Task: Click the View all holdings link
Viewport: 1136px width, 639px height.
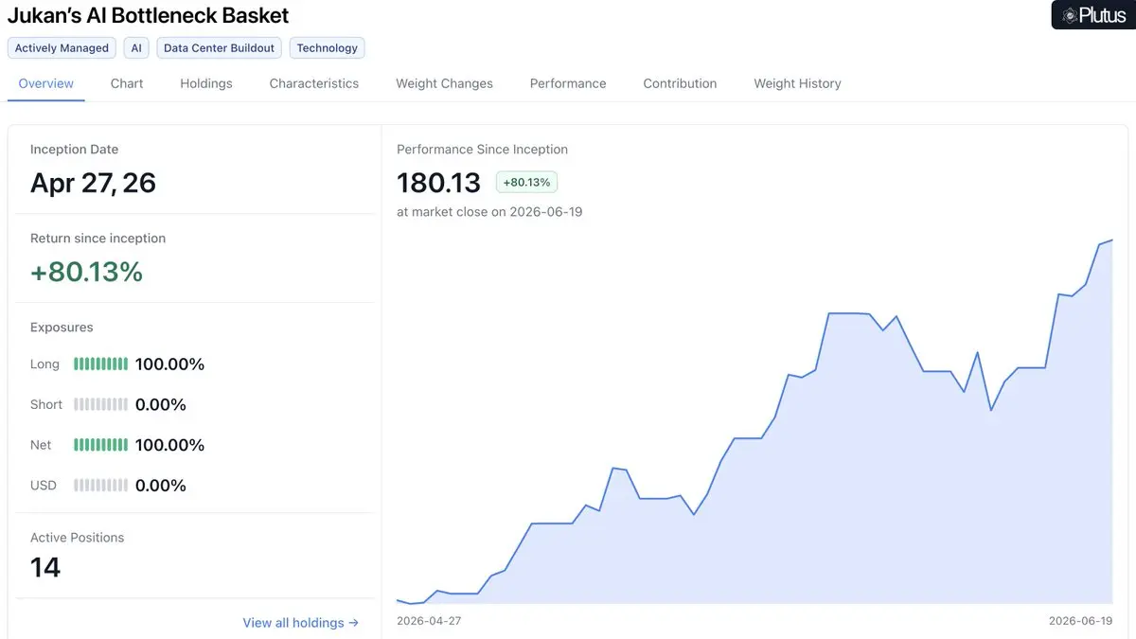Action: (x=301, y=623)
